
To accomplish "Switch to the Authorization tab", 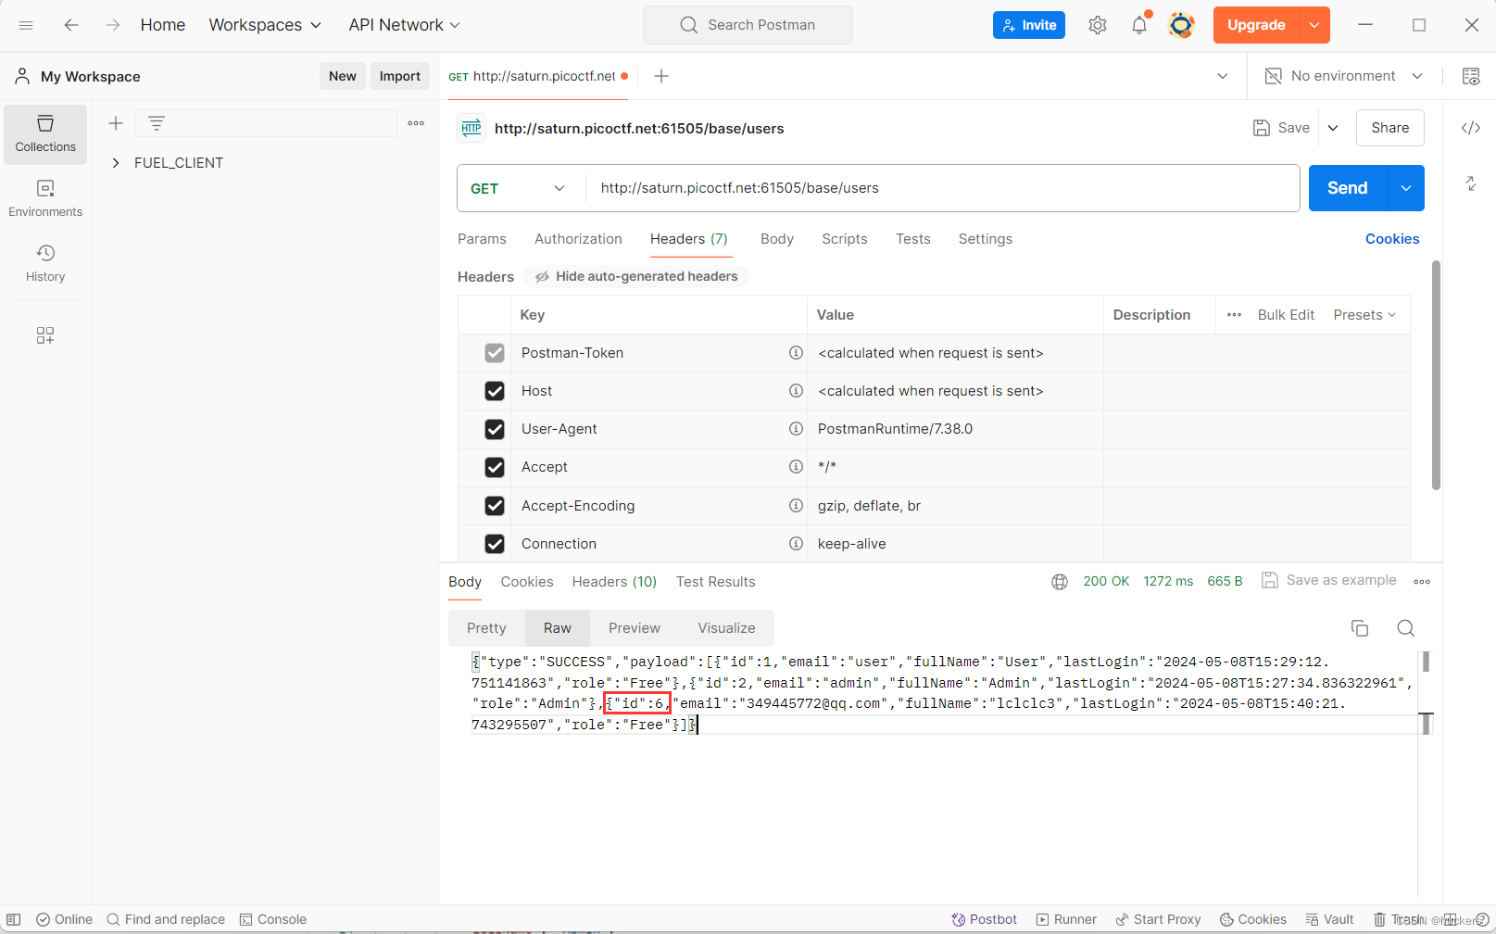I will 578,239.
